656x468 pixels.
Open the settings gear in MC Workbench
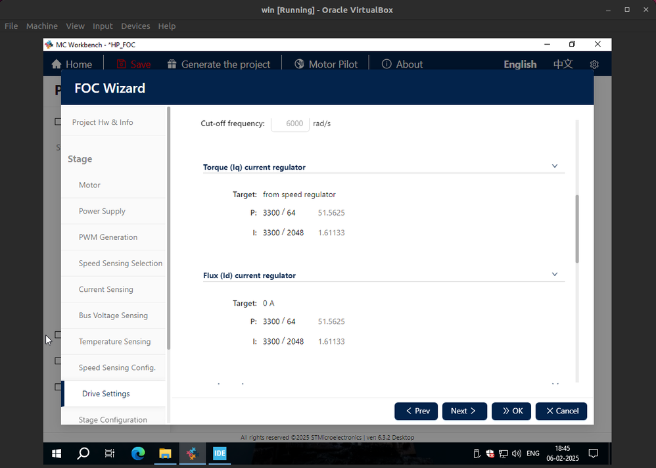click(x=594, y=64)
